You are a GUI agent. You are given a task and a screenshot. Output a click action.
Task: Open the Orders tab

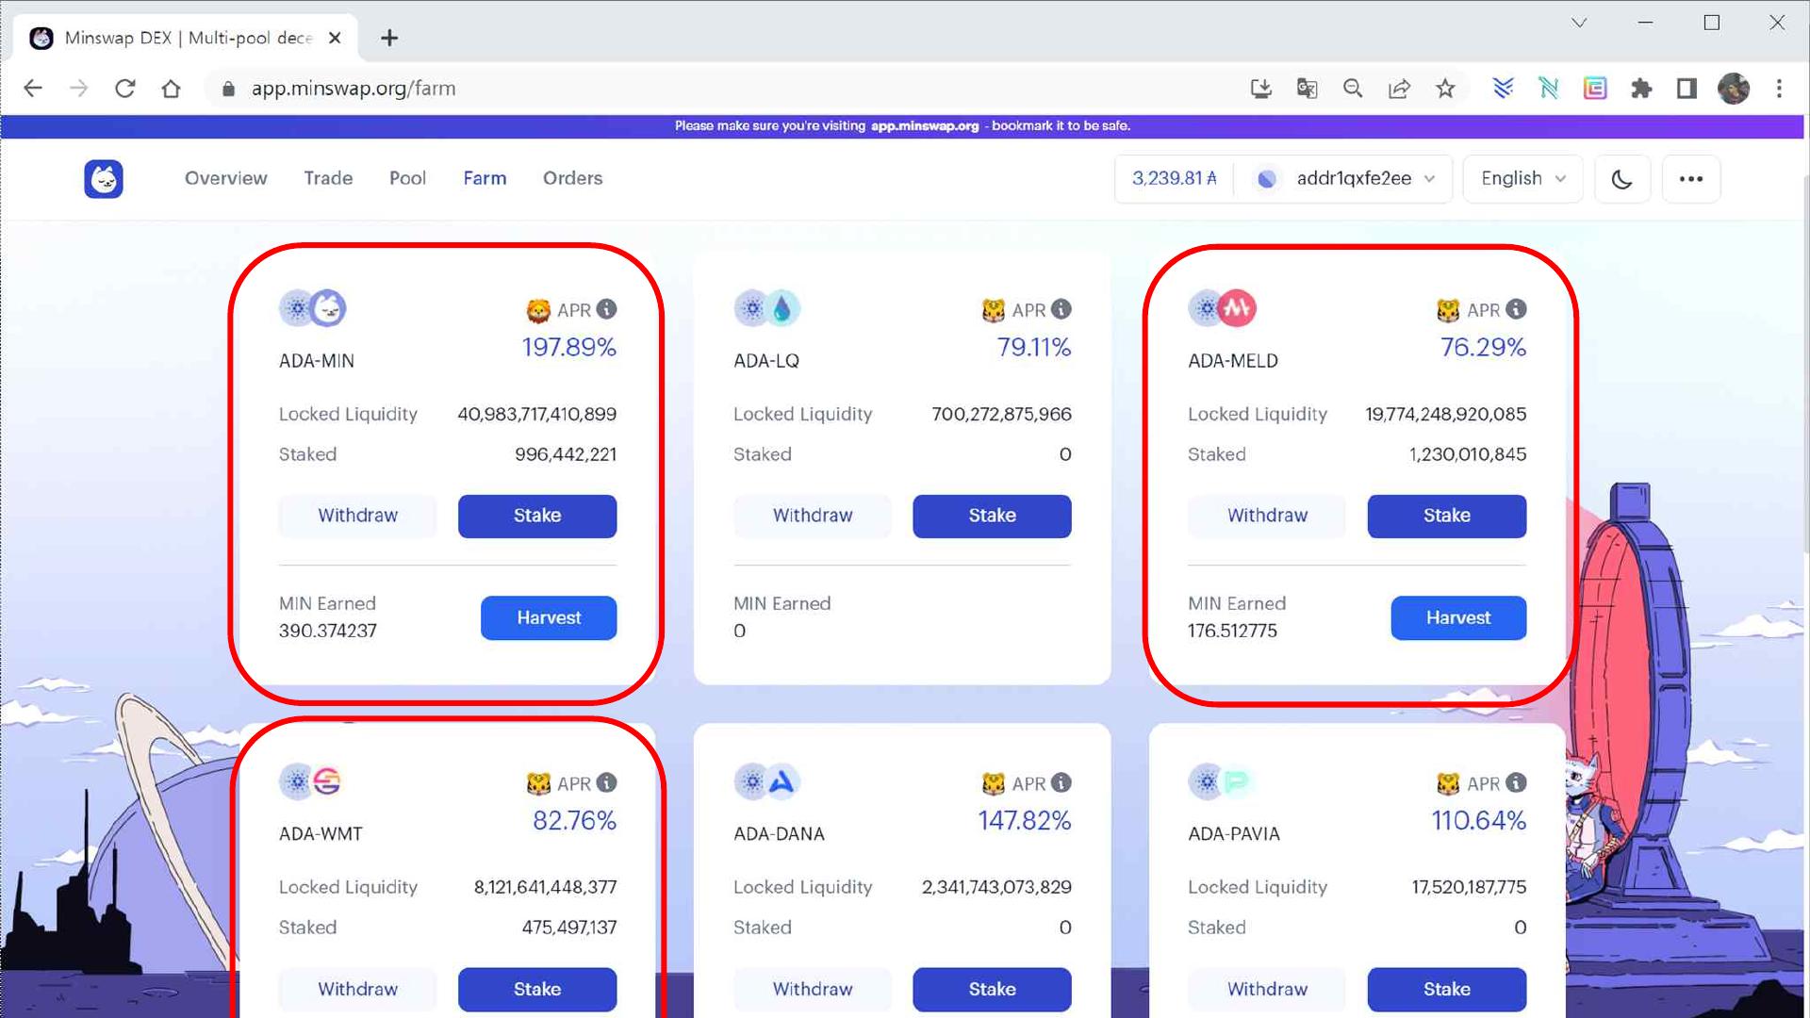572,178
